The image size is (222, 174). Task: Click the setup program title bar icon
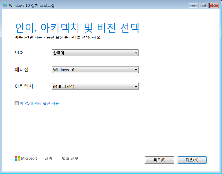pyautogui.click(x=5, y=5)
